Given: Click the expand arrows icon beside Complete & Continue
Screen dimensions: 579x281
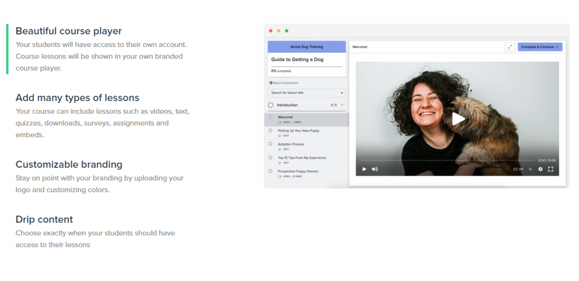Looking at the screenshot, I should [x=509, y=47].
